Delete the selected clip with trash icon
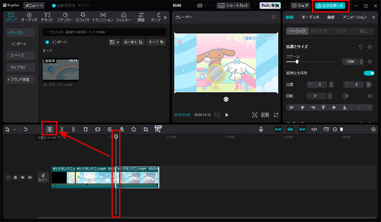This screenshot has width=381, height=222. tap(85, 129)
